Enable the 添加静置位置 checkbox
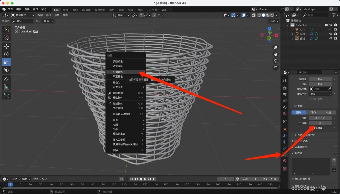340x194 pixels. pos(293,179)
